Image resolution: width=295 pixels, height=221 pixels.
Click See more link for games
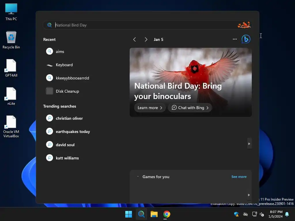point(239,177)
